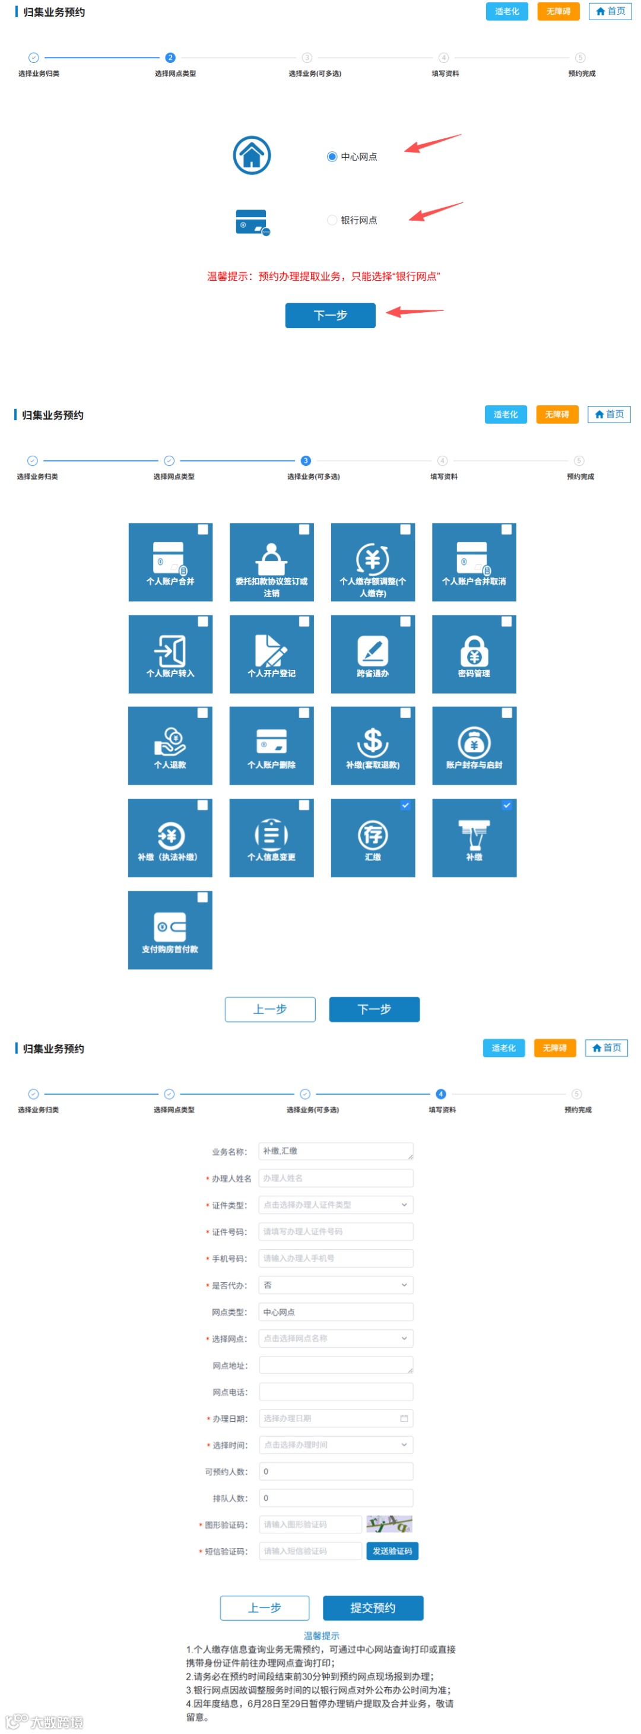Click the 提交预约 button
Image resolution: width=641 pixels, height=1734 pixels.
[373, 1608]
